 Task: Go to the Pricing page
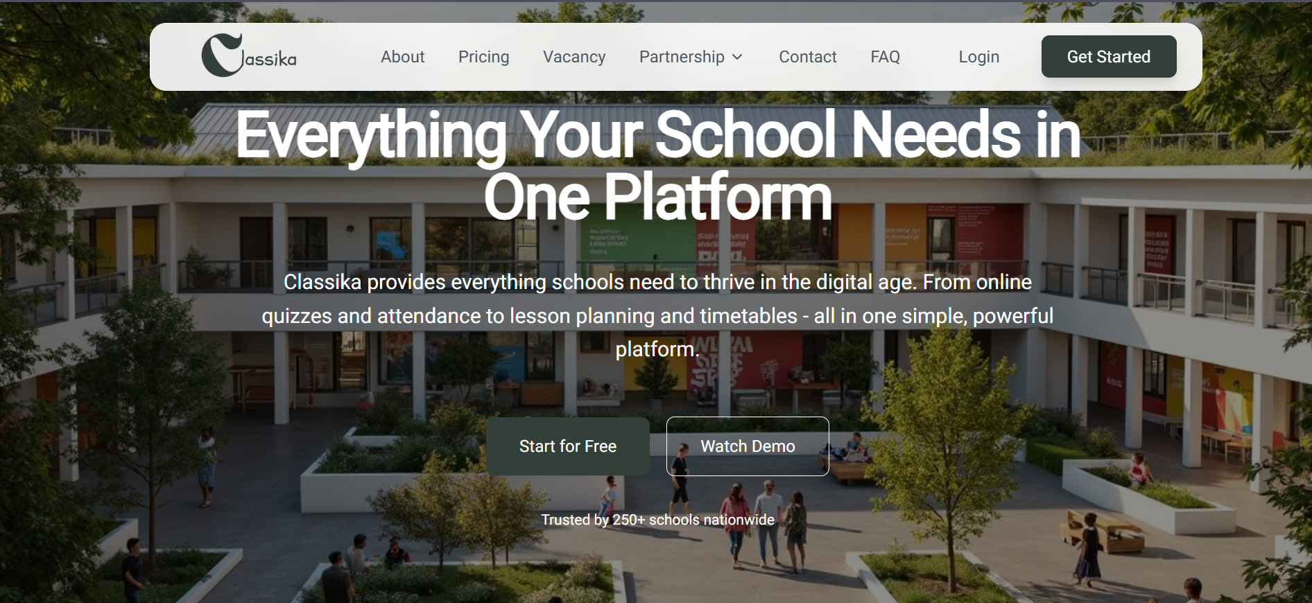click(483, 57)
